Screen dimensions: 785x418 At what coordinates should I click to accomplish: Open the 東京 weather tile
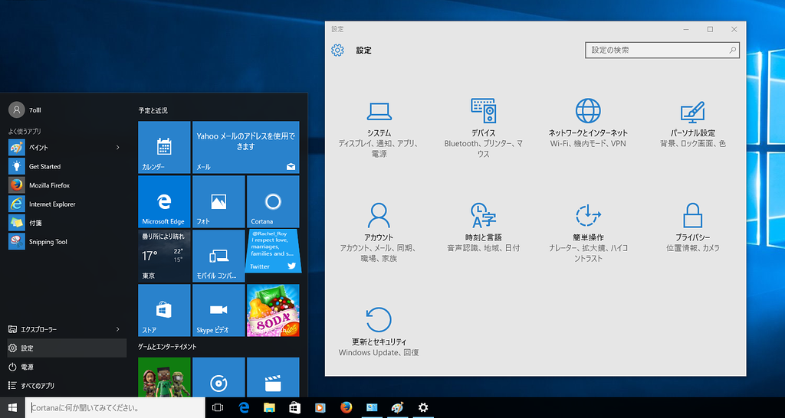[x=164, y=256]
